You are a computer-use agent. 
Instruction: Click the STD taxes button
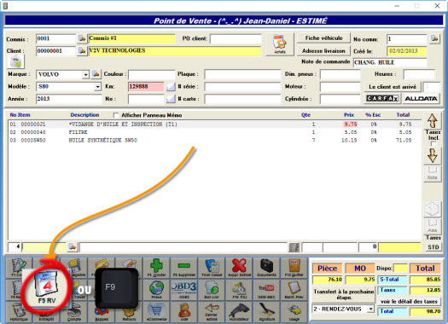click(x=433, y=247)
